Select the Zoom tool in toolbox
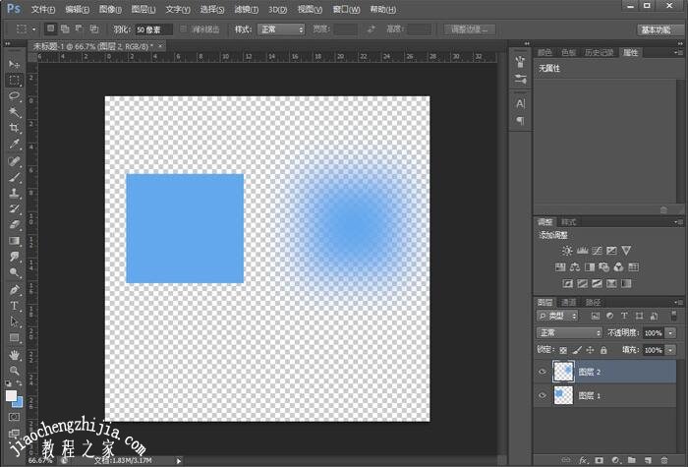688x467 pixels. [x=15, y=371]
